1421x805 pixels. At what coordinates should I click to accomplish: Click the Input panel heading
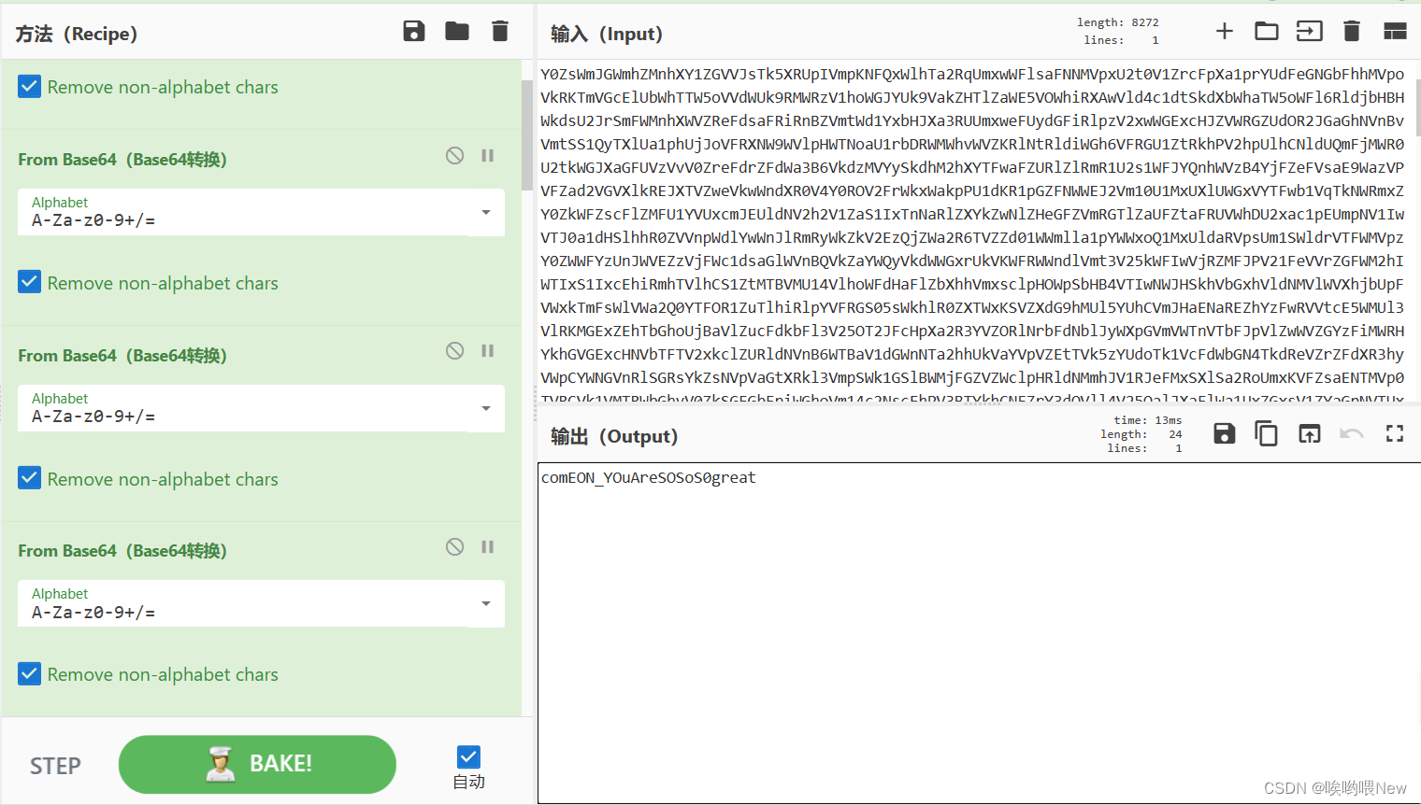tap(606, 34)
